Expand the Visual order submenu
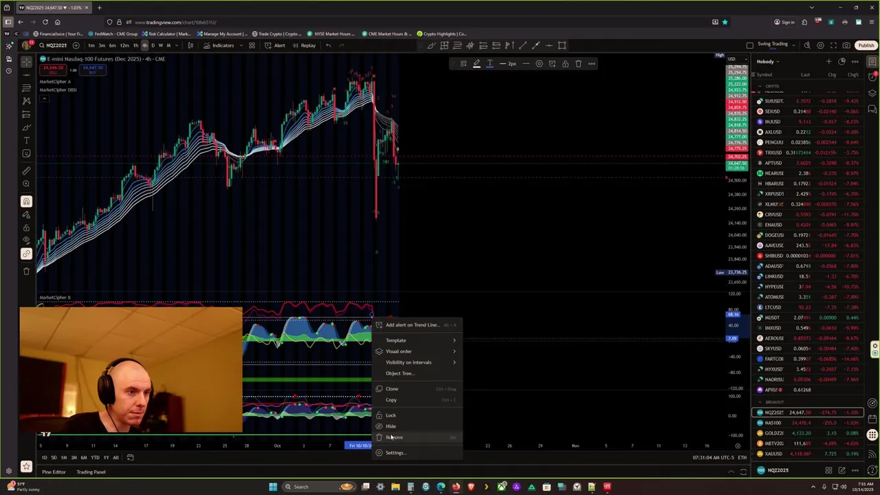 click(417, 351)
